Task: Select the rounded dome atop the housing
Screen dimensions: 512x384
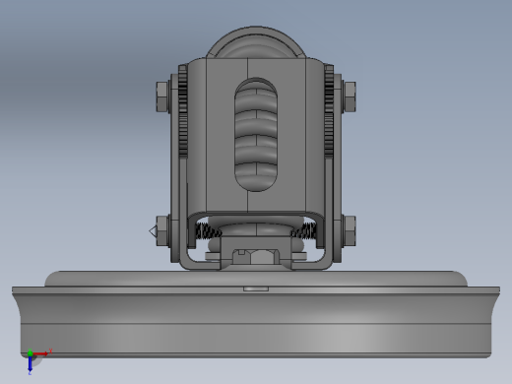Action: pyautogui.click(x=256, y=42)
